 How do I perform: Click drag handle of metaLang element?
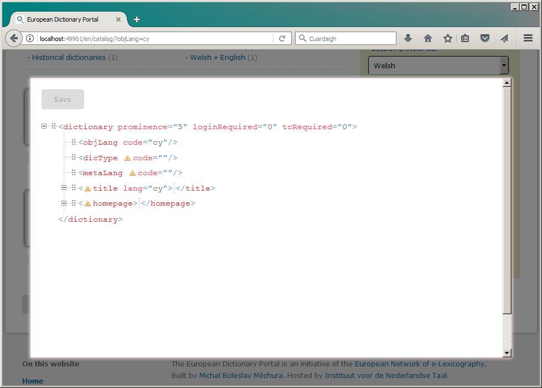click(73, 172)
